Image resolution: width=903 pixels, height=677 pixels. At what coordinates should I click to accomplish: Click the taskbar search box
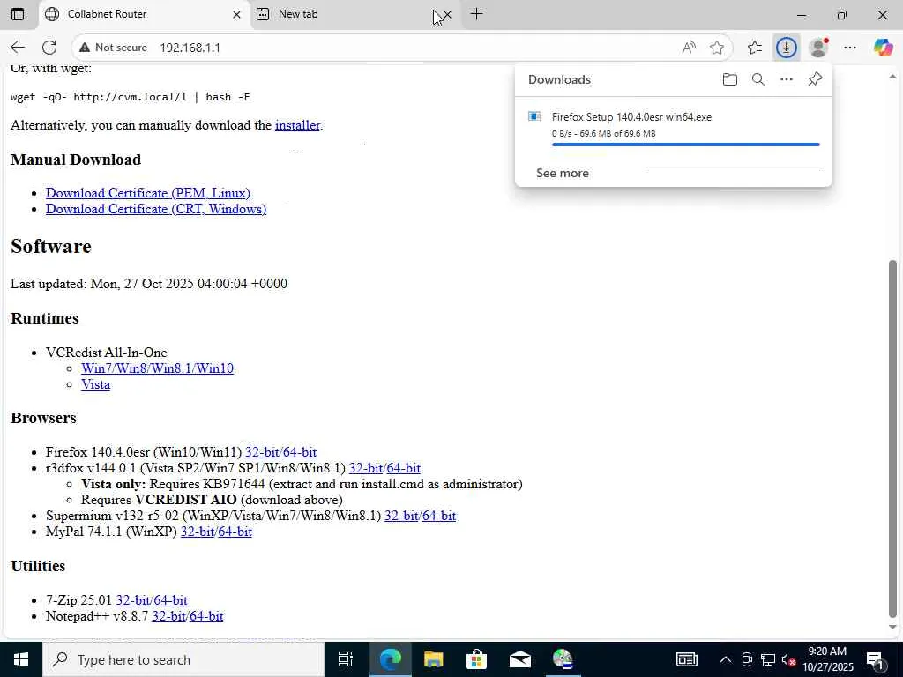[183, 659]
